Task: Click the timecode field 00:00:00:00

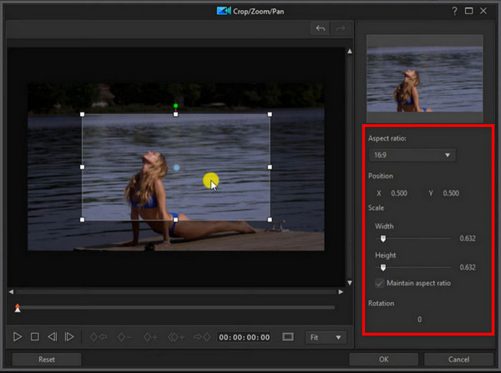Action: pyautogui.click(x=244, y=337)
